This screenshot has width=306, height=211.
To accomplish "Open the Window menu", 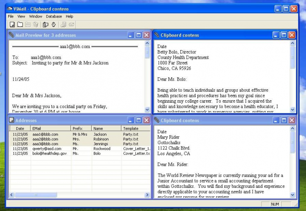I will tap(35, 16).
